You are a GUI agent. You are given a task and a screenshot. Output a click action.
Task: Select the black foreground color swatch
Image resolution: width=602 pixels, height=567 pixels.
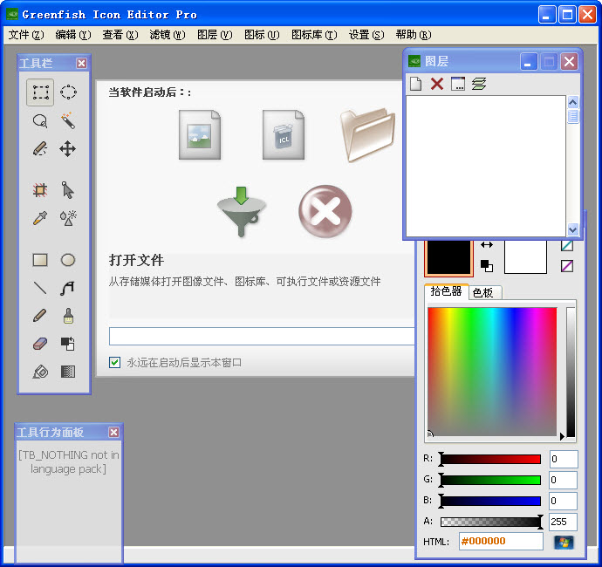[448, 256]
